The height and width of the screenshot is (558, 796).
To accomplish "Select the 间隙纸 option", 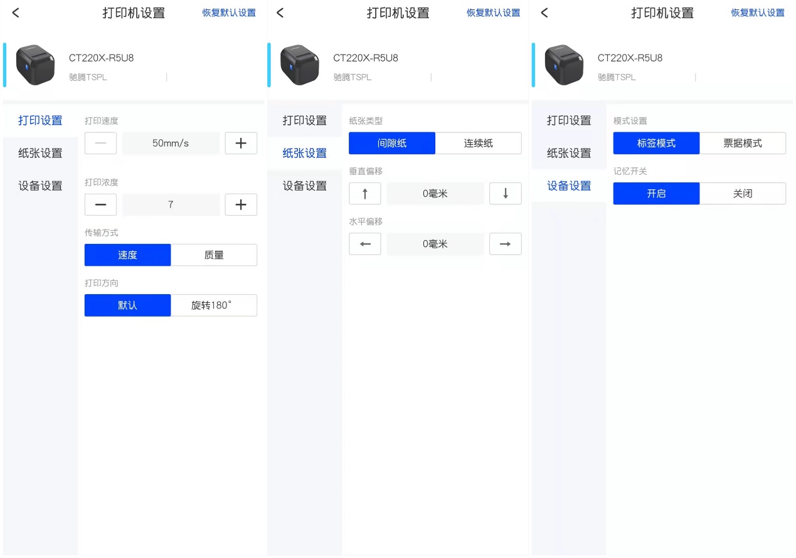I will 392,143.
